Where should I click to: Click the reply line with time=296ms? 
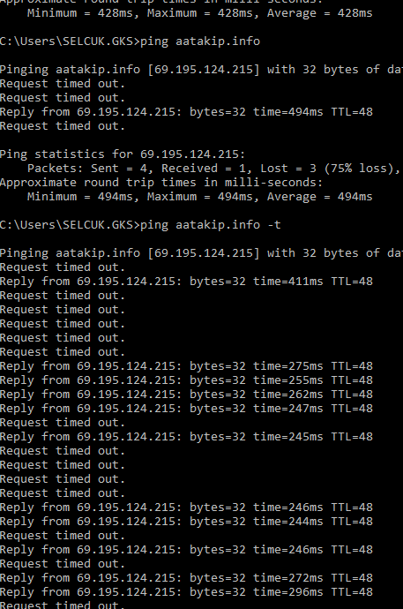186,592
